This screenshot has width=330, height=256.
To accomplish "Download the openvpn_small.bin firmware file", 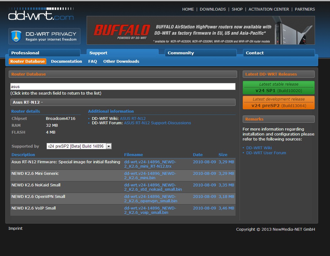I will tap(150, 199).
